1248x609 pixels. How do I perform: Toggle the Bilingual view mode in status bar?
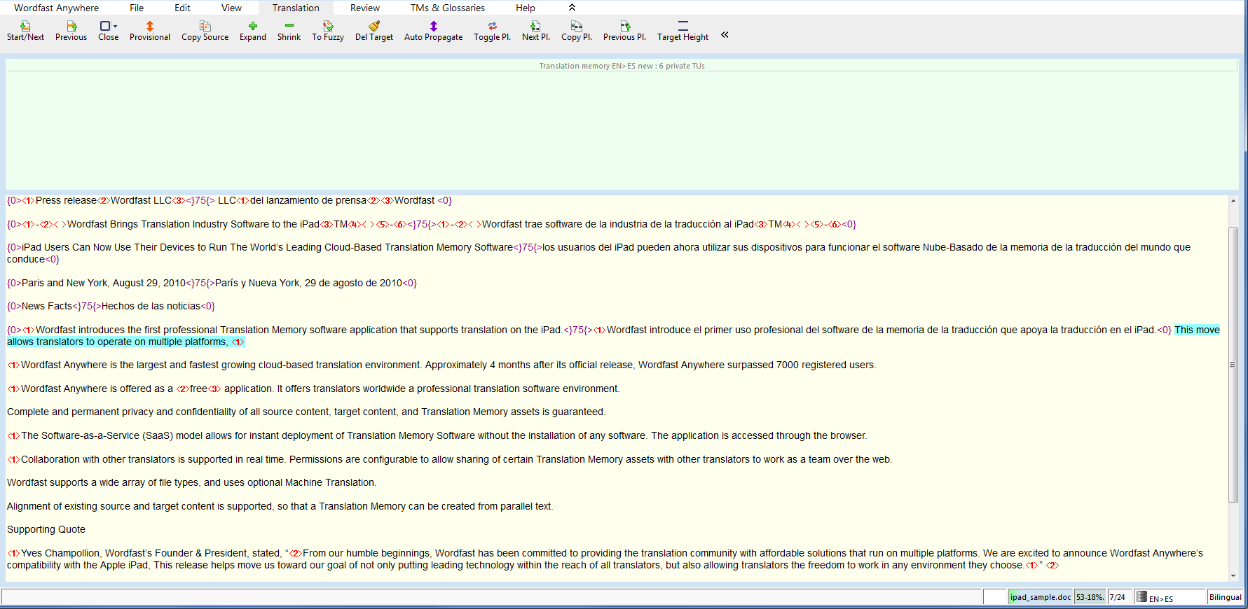(x=1225, y=597)
